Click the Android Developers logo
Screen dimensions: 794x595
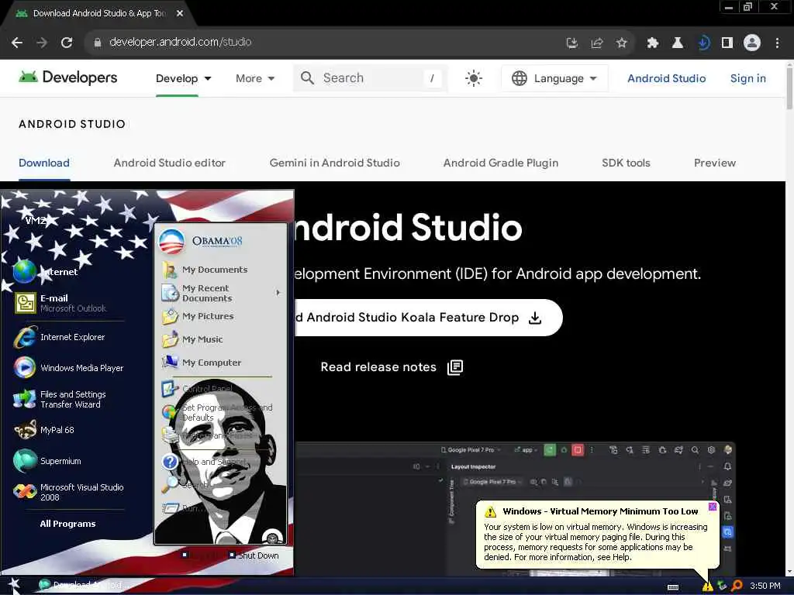point(68,77)
